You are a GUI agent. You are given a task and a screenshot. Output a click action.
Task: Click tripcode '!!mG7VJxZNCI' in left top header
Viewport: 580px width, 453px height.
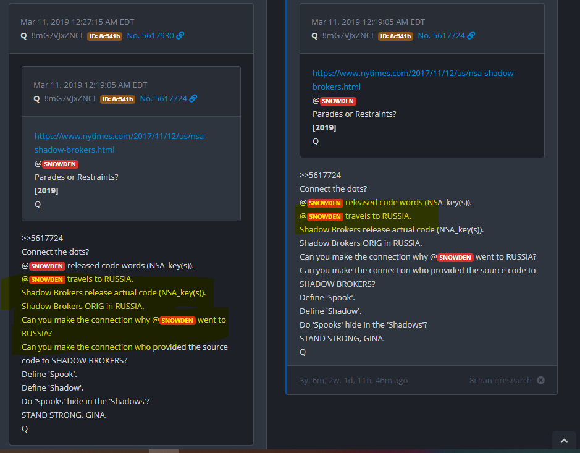point(57,35)
